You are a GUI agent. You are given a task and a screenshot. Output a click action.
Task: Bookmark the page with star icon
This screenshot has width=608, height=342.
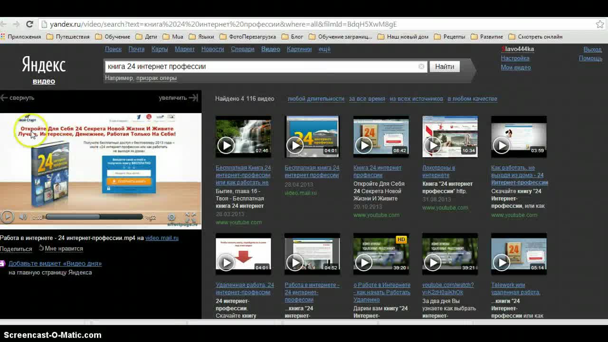[x=600, y=24]
